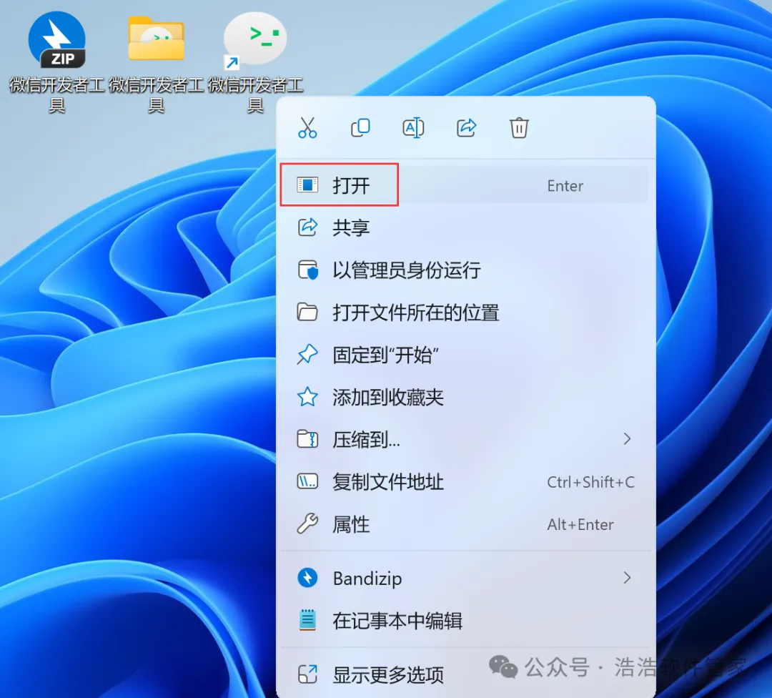Pin with 固定到"开始" entry
The height and width of the screenshot is (698, 772).
(465, 355)
